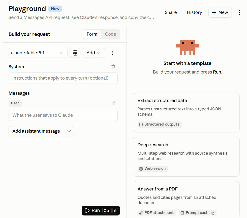Click the System instructions input field
This screenshot has height=218, width=247.
[x=63, y=78]
